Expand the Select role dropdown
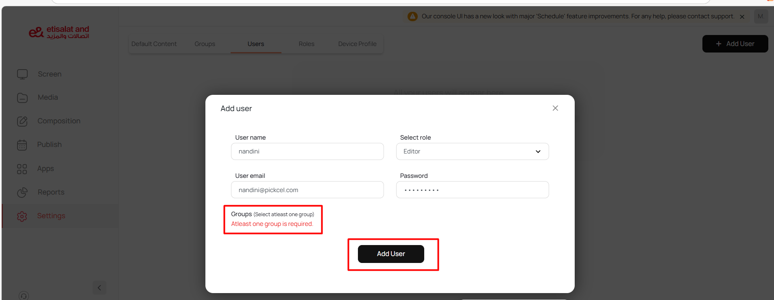This screenshot has height=300, width=774. [x=472, y=151]
